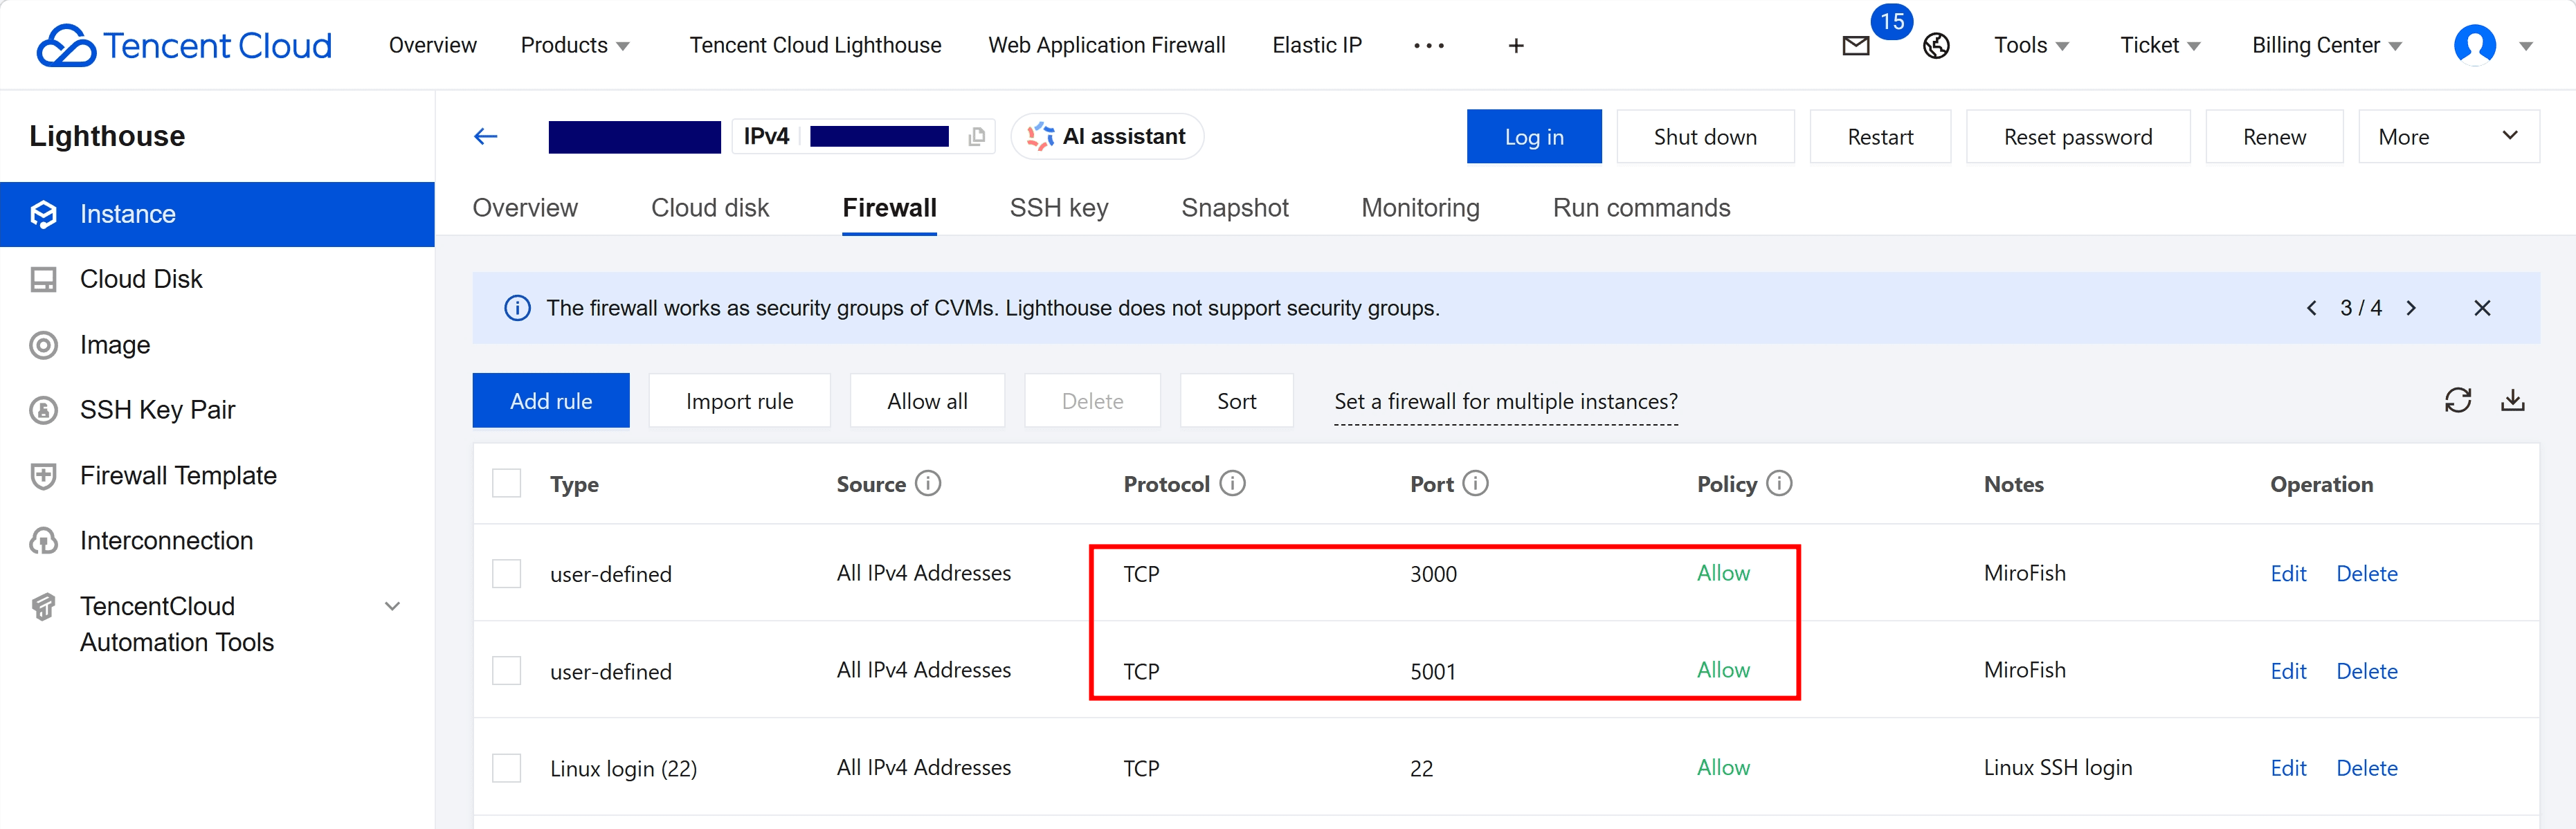Delete the Linux SSH login rule
The image size is (2576, 829).
click(x=2366, y=768)
